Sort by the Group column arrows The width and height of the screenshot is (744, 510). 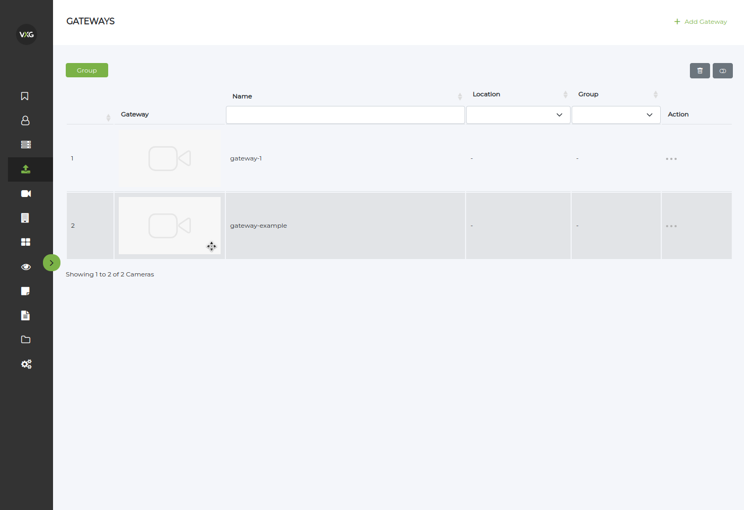tap(655, 94)
